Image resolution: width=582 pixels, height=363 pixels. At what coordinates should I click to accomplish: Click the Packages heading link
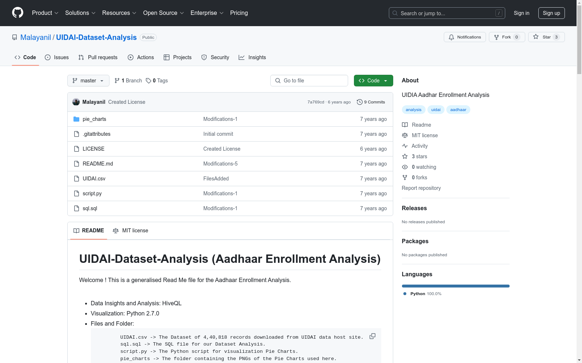pos(415,241)
